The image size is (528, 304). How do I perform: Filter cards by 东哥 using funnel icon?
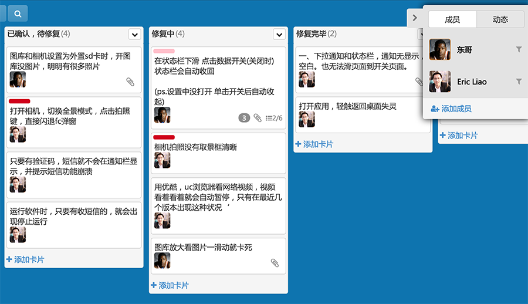(519, 49)
